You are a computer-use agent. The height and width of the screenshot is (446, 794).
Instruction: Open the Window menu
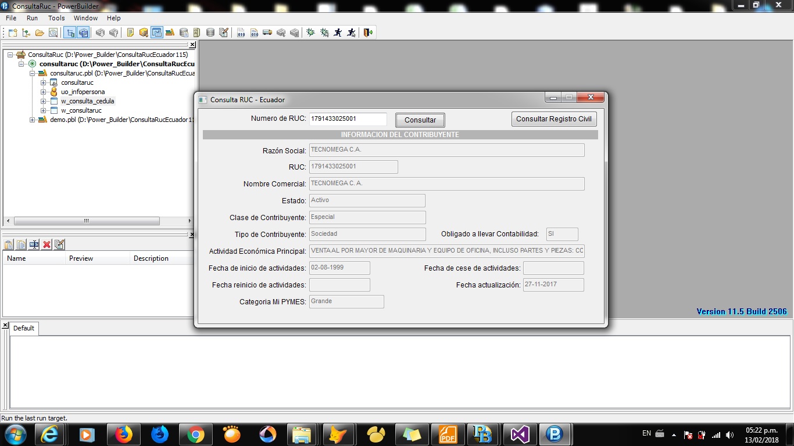click(85, 18)
